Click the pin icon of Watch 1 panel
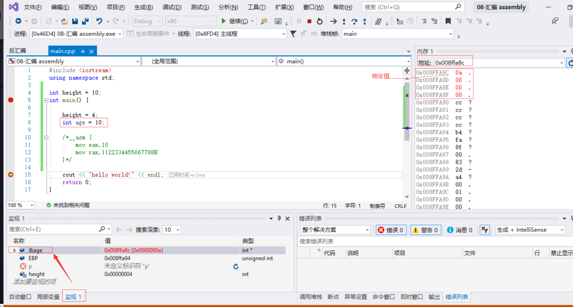573x307 pixels. [279, 218]
